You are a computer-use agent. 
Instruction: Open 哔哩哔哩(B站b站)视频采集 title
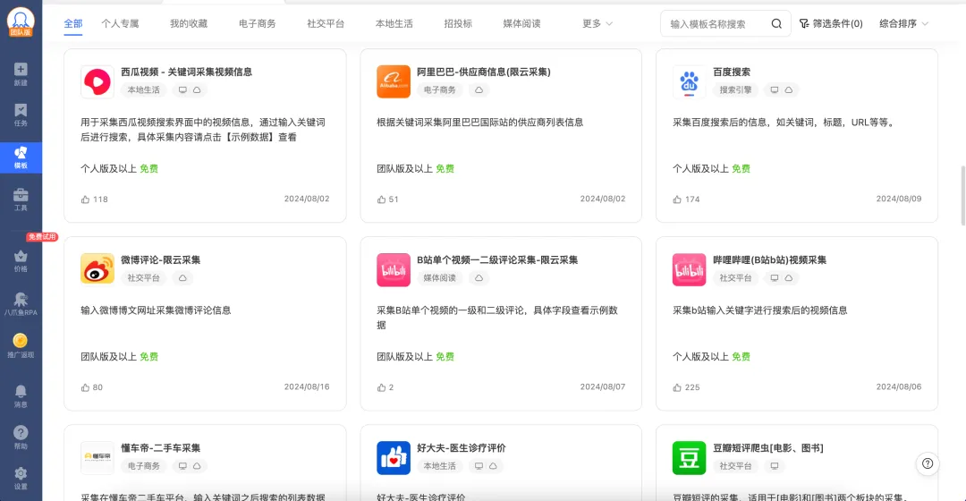pyautogui.click(x=769, y=260)
